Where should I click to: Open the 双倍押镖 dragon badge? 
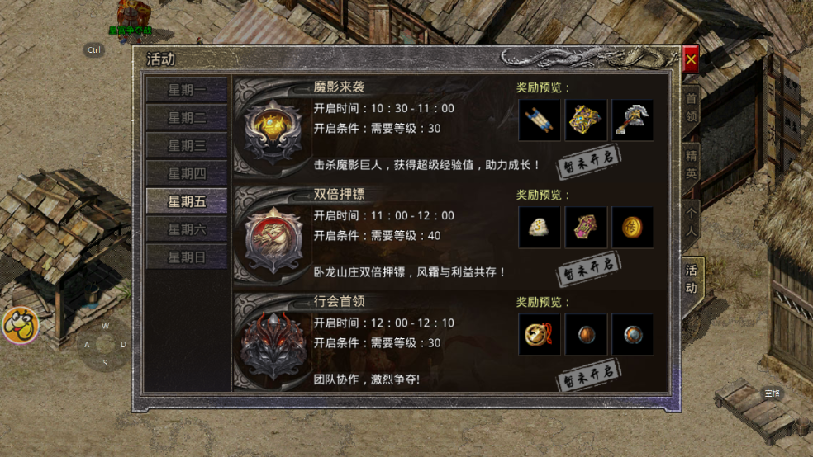273,239
